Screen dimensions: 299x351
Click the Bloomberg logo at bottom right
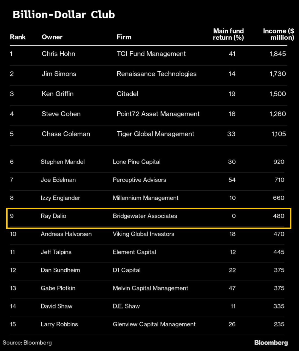click(271, 342)
